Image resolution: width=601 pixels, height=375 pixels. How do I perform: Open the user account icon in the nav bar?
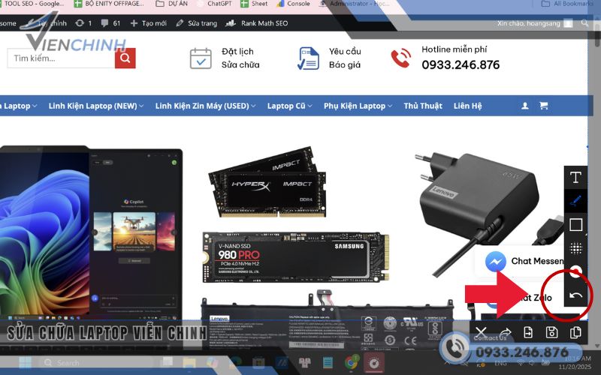pyautogui.click(x=525, y=106)
